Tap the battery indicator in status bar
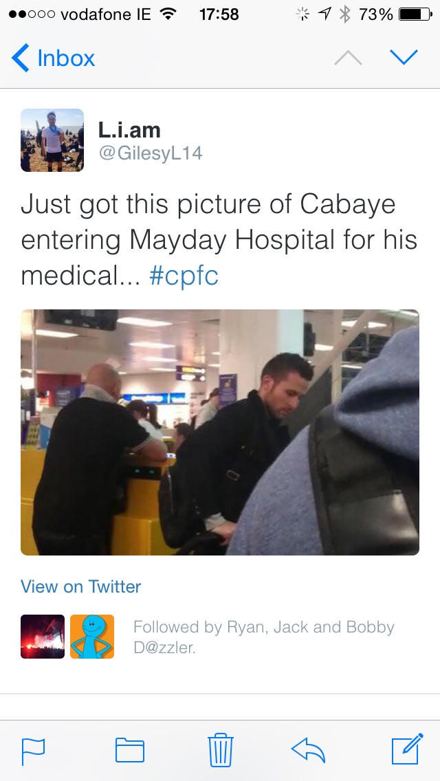 (415, 14)
